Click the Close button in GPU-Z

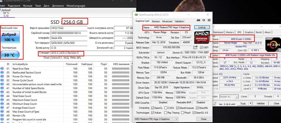(x=203, y=119)
